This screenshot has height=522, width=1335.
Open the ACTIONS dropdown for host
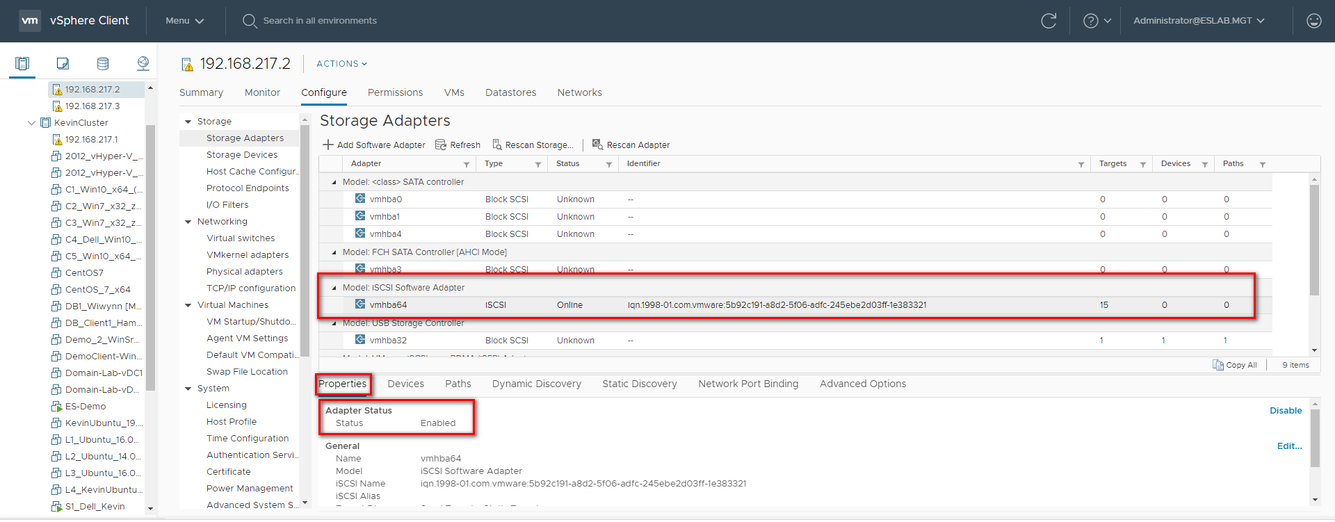[341, 64]
